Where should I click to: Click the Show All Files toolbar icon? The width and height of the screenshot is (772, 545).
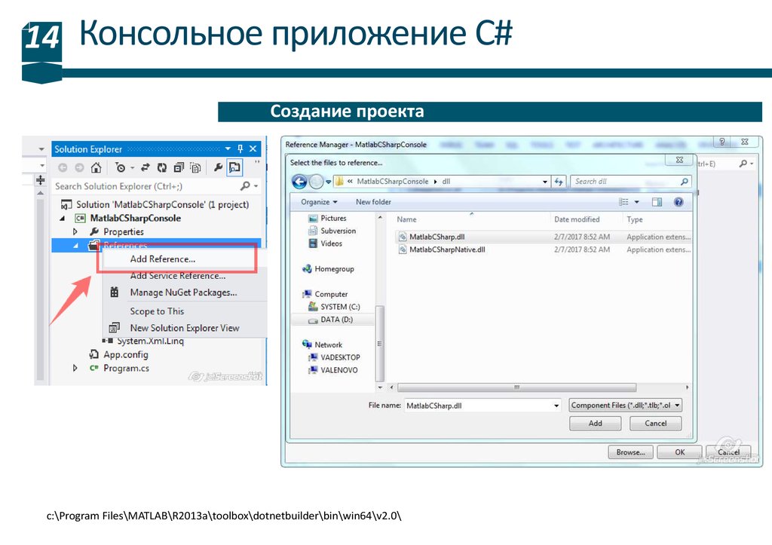click(x=195, y=167)
